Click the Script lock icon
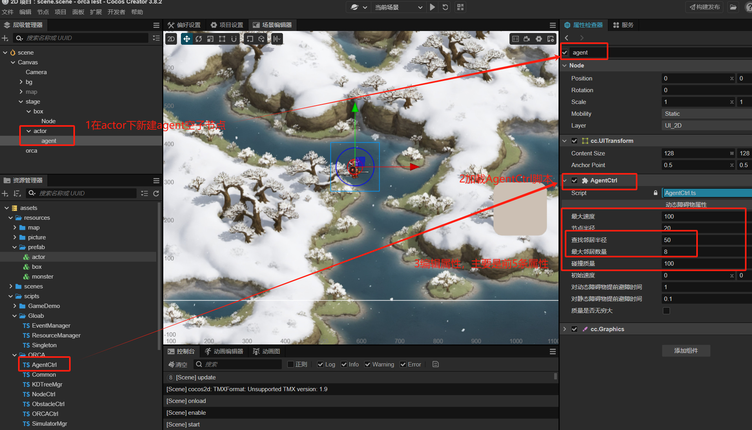The width and height of the screenshot is (752, 430). click(x=655, y=193)
